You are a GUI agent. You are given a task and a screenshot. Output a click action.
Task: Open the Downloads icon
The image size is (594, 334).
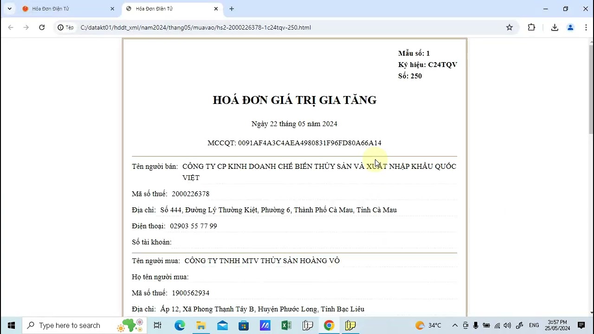point(555,27)
